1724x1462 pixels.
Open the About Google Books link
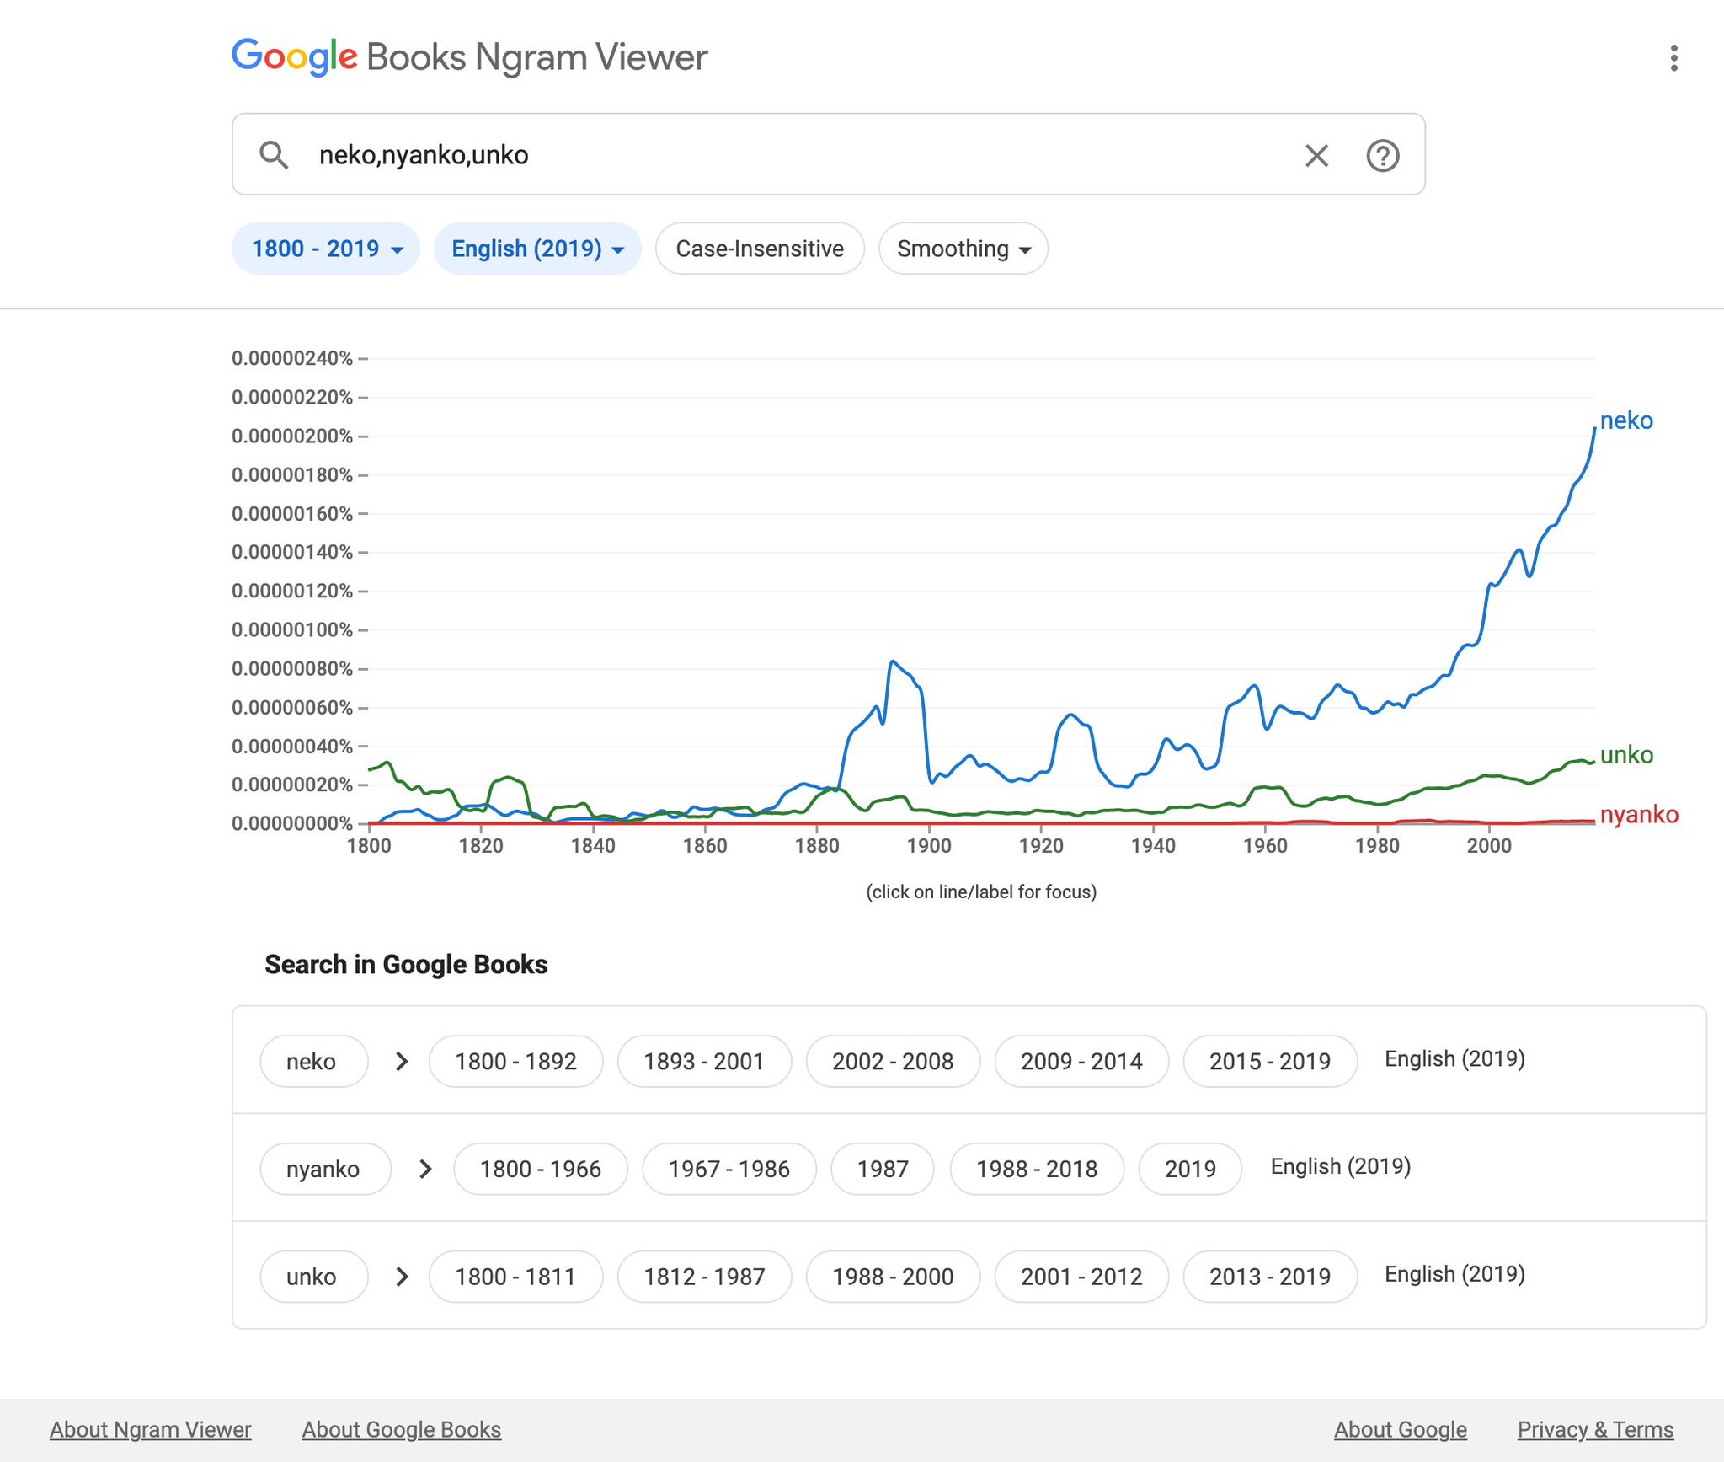coord(402,1429)
